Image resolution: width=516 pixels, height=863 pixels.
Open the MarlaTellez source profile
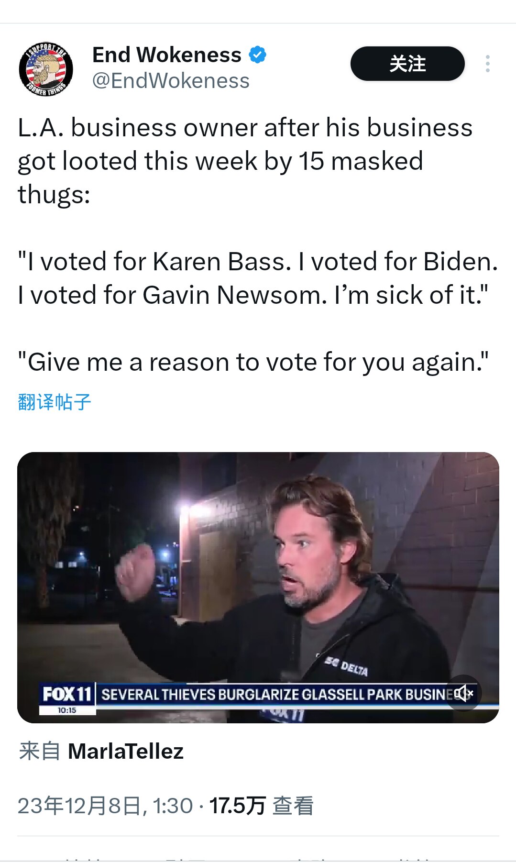tap(126, 751)
